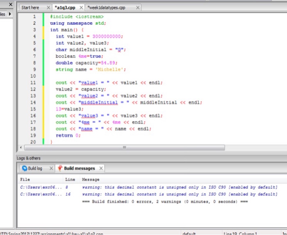This screenshot has width=287, height=235.
Task: Close the Build messages tab
Action: pos(101,168)
